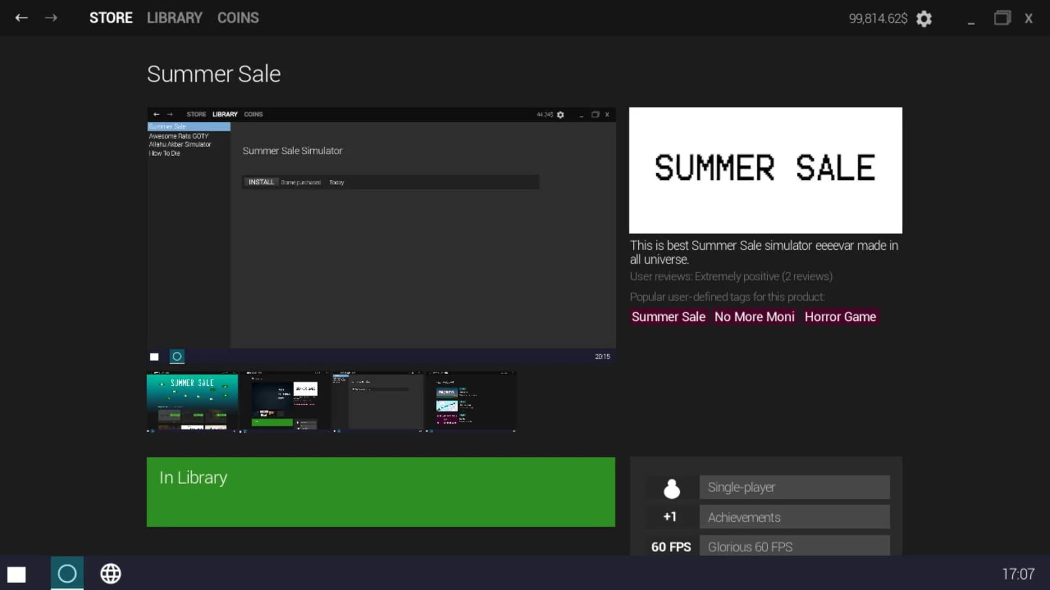Click the white square start button in taskbar
Image resolution: width=1050 pixels, height=590 pixels.
tap(17, 574)
